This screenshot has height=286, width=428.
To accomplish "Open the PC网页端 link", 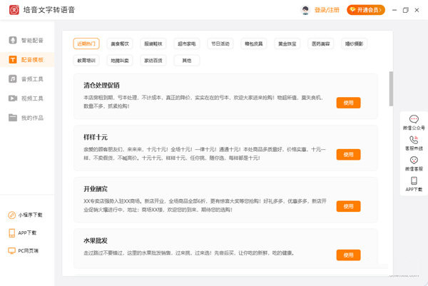I will tap(26, 251).
